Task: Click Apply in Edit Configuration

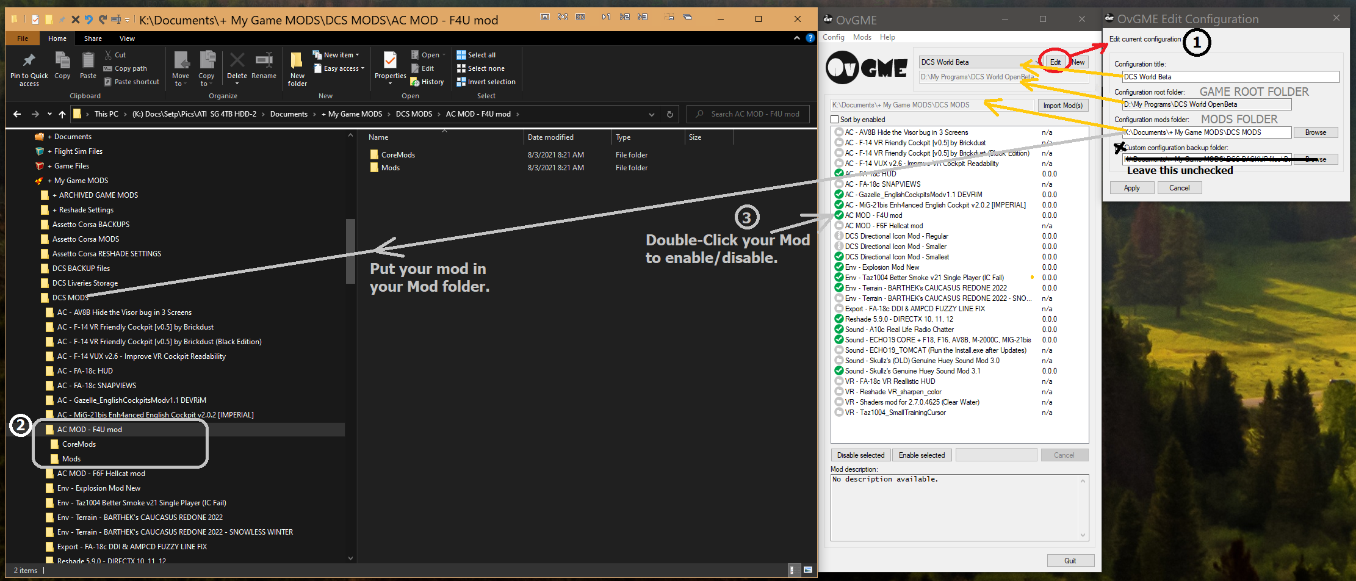Action: 1131,188
